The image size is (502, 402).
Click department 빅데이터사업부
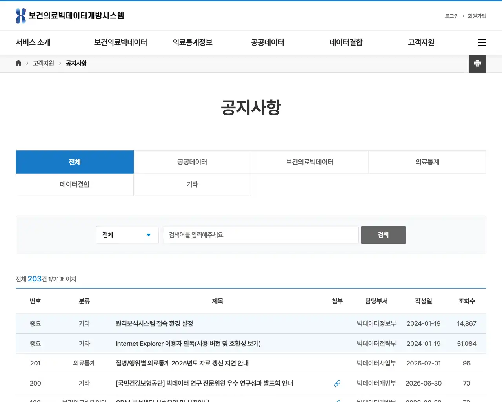tap(376, 363)
